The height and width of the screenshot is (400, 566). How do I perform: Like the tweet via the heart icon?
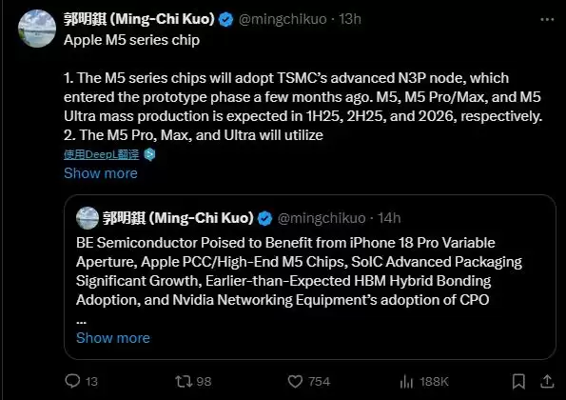click(295, 381)
